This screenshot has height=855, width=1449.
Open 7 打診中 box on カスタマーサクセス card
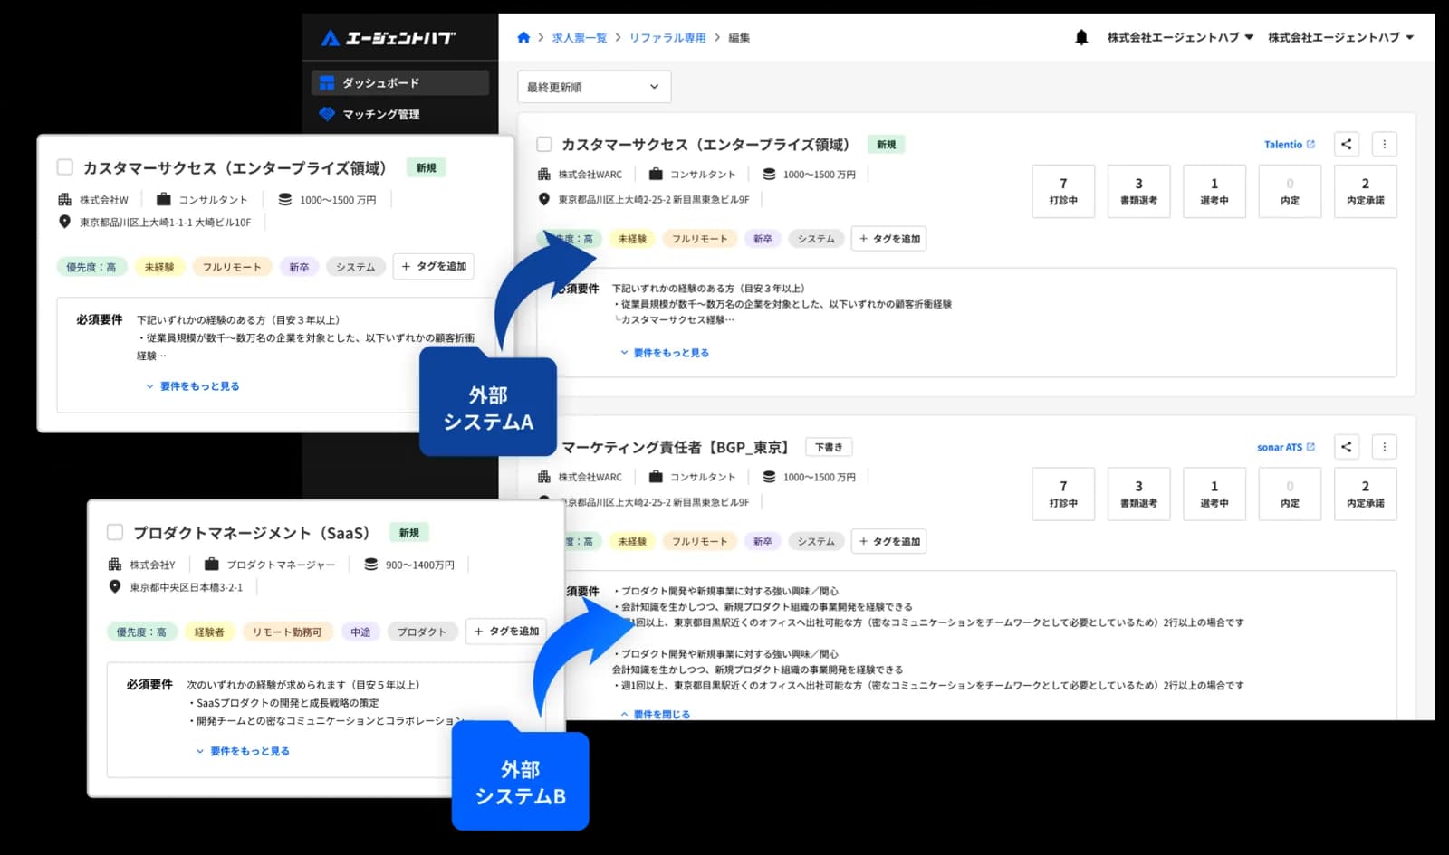[1063, 191]
